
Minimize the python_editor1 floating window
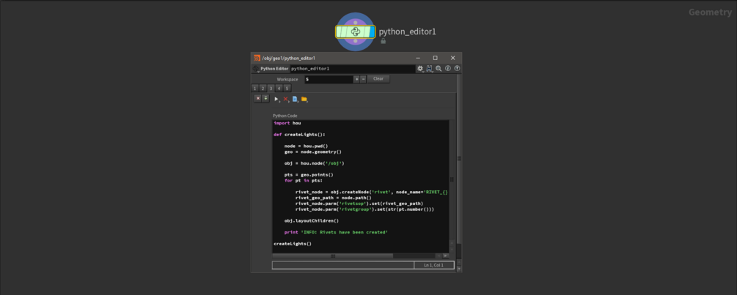(418, 58)
